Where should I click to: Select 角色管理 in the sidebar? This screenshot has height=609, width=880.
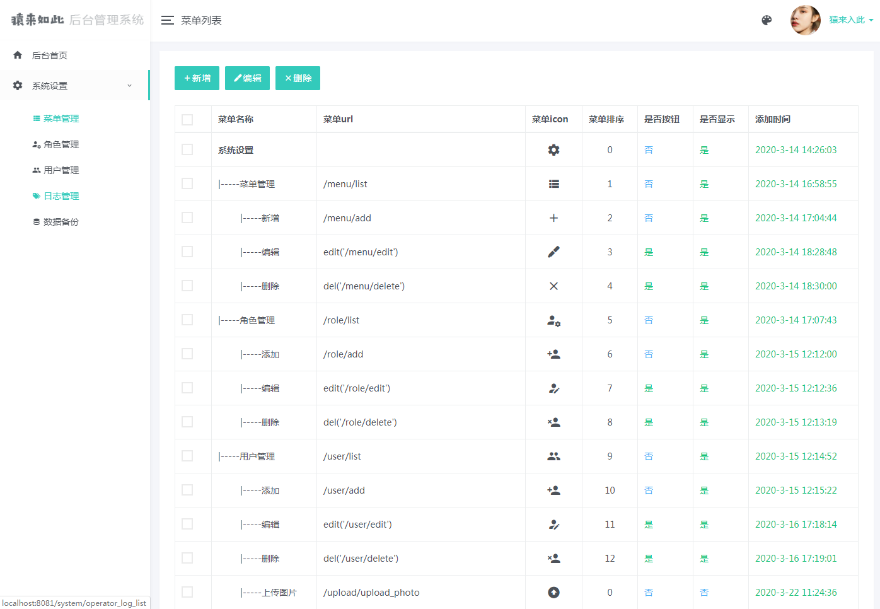61,144
